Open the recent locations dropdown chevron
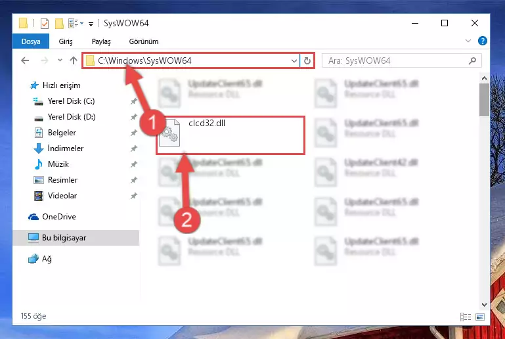The height and width of the screenshot is (339, 505). (x=60, y=60)
